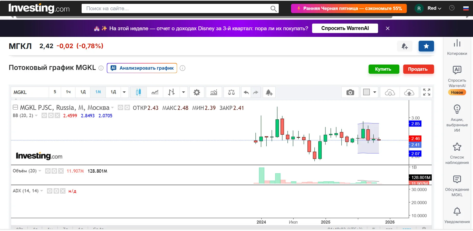This screenshot has height=231, width=473.
Task: Select the 1М timeframe
Action: [98, 92]
